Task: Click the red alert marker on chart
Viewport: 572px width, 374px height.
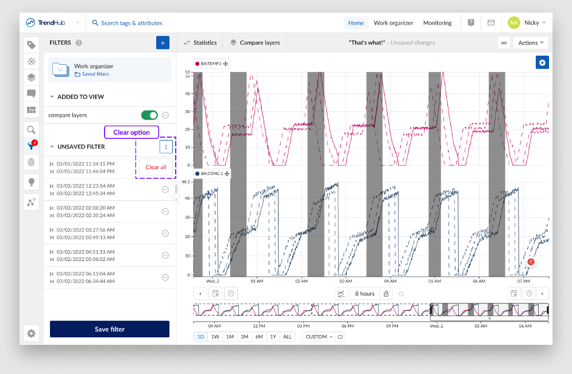Action: [531, 262]
